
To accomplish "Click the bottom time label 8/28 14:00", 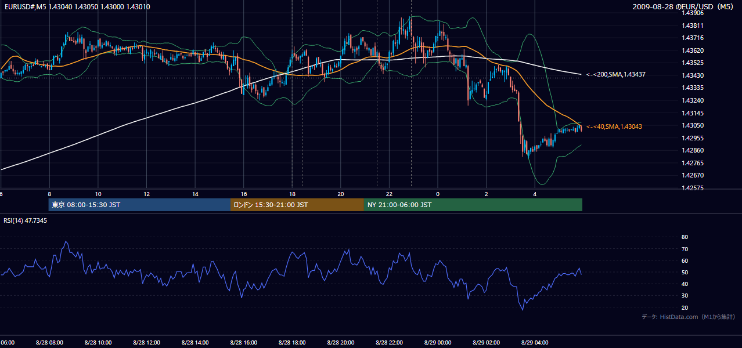I will [194, 342].
